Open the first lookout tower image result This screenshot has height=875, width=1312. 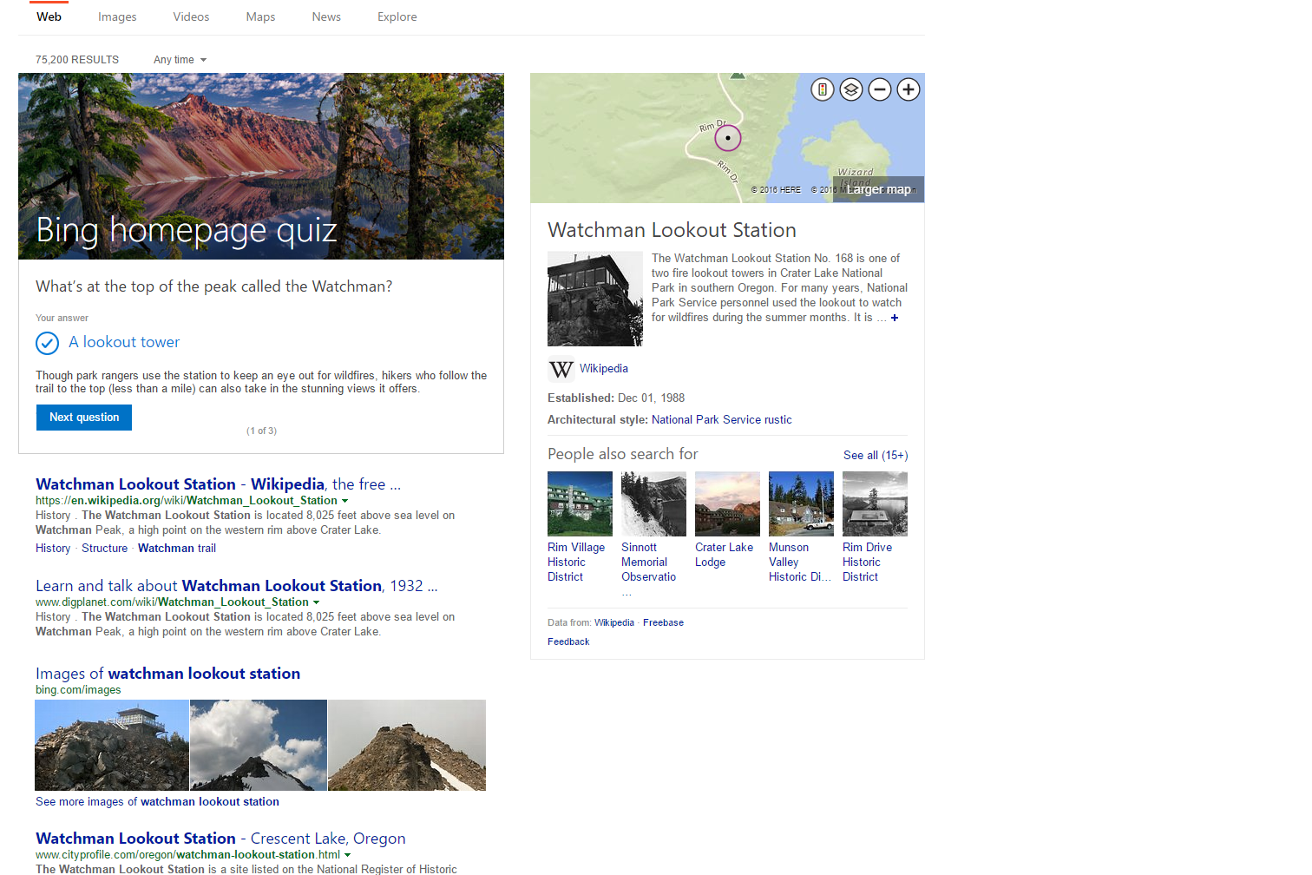click(x=112, y=745)
